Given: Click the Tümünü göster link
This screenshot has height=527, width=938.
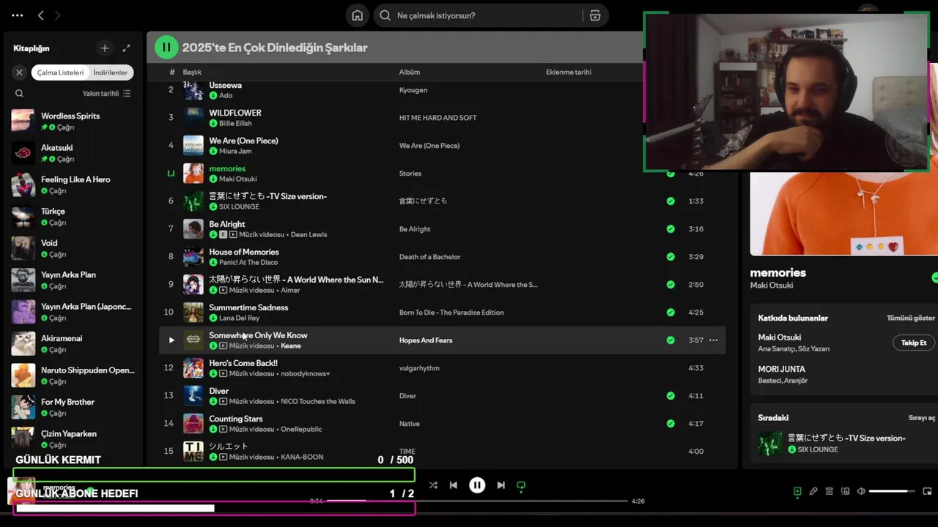Looking at the screenshot, I should click(x=910, y=318).
